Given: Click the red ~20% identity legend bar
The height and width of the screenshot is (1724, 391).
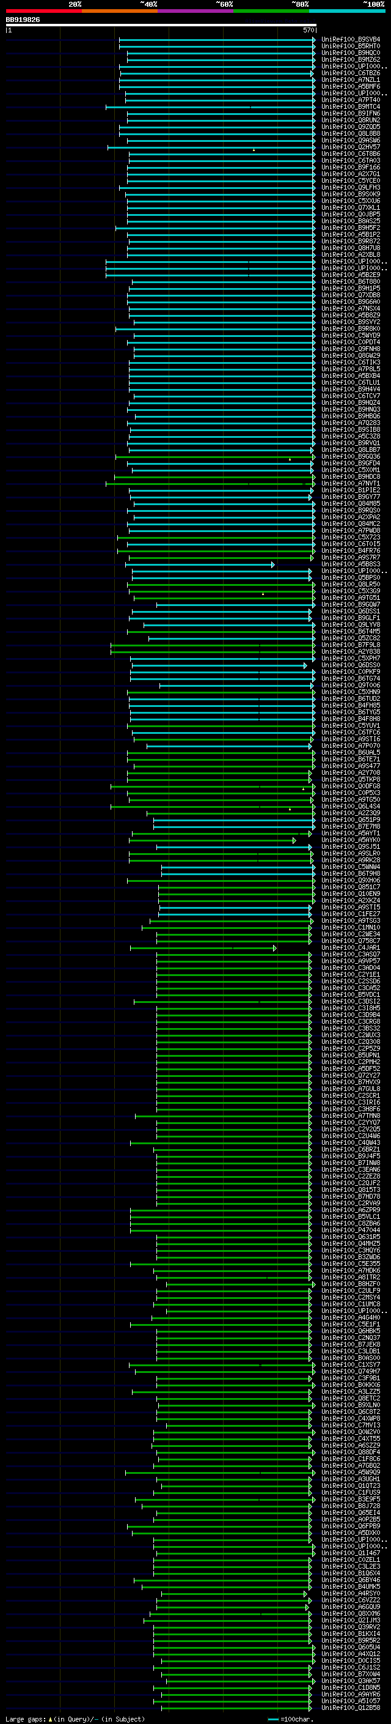Looking at the screenshot, I should point(43,11).
